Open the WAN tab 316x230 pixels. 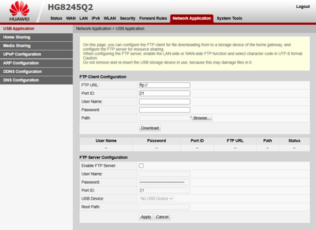[x=70, y=18]
